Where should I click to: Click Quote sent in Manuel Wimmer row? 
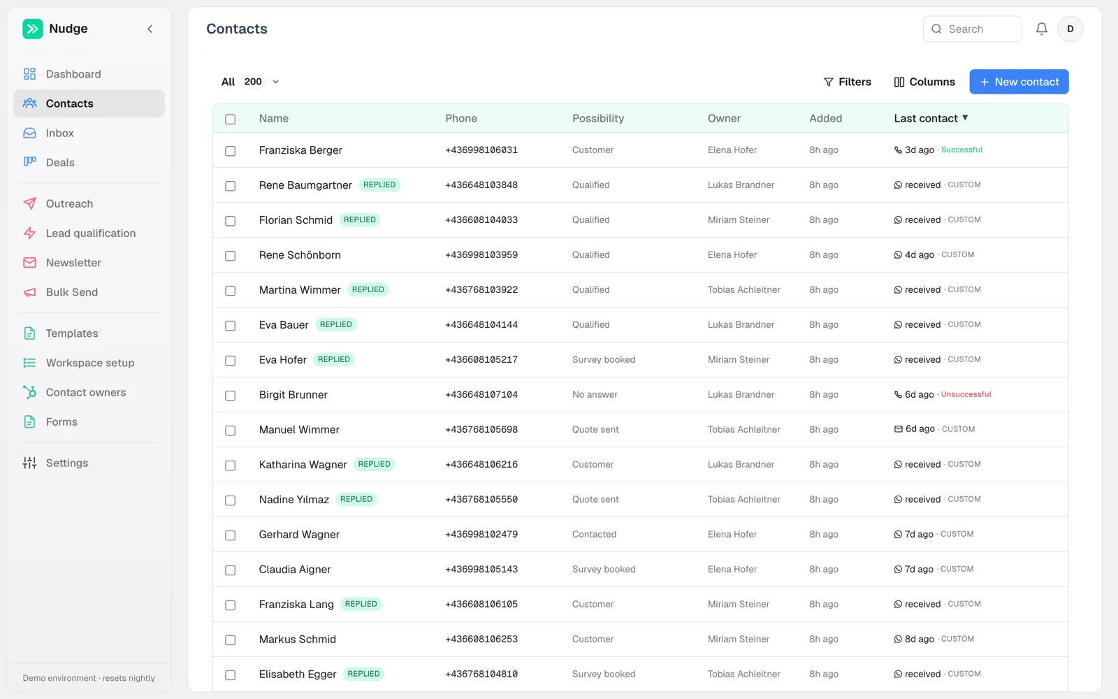coord(595,429)
